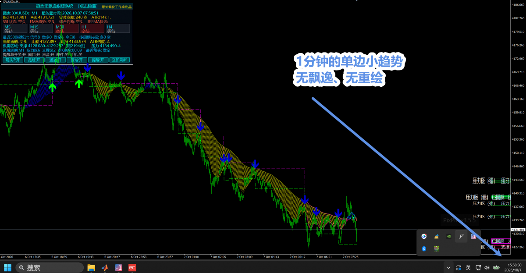
Task: Open the colorful square icon in tray overflow
Action: pos(436,249)
